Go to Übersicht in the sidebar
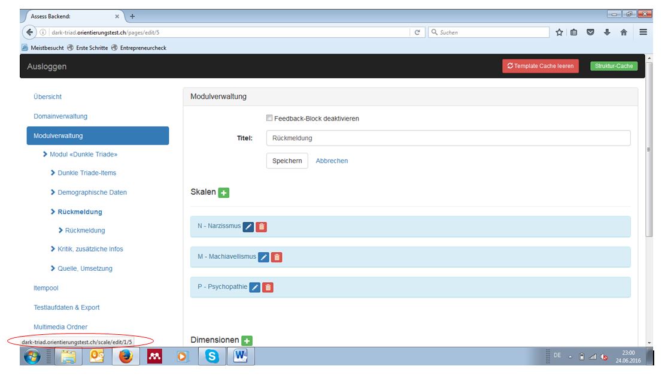This screenshot has height=378, width=668. (47, 96)
